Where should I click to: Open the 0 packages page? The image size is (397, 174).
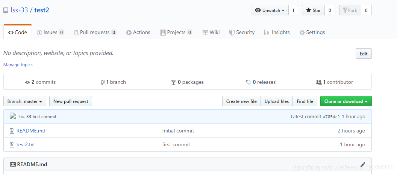(187, 82)
